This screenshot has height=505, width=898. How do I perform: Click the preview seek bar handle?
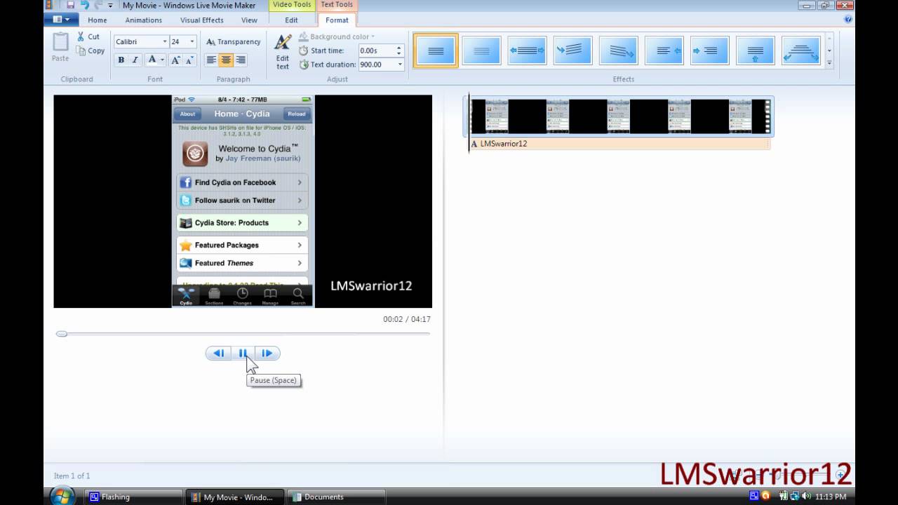point(62,334)
